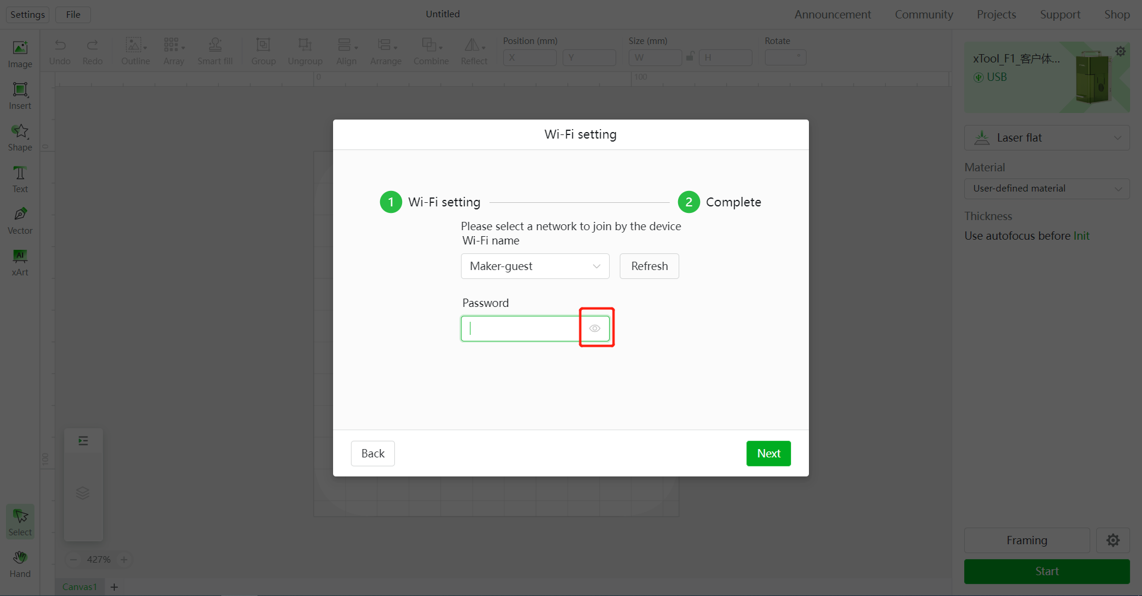Toggle the layer list panel icon
This screenshot has width=1142, height=596.
(x=83, y=441)
